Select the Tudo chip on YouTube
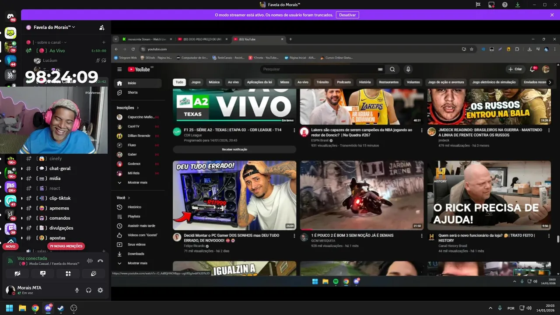The height and width of the screenshot is (315, 560). [179, 82]
